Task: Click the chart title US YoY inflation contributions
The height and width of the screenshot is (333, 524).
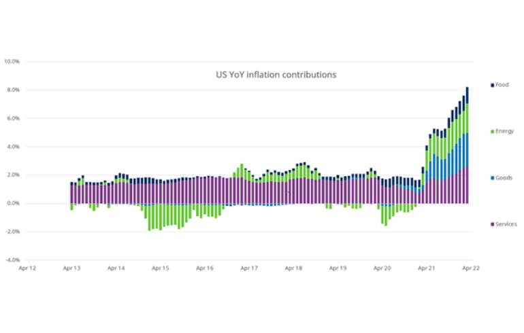Action: click(x=272, y=75)
